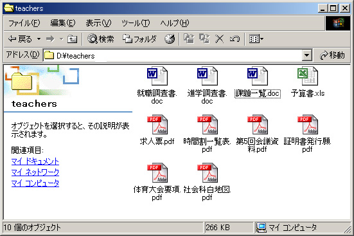Click the title bar folder icon
The width and height of the screenshot is (354, 236).
9,8
